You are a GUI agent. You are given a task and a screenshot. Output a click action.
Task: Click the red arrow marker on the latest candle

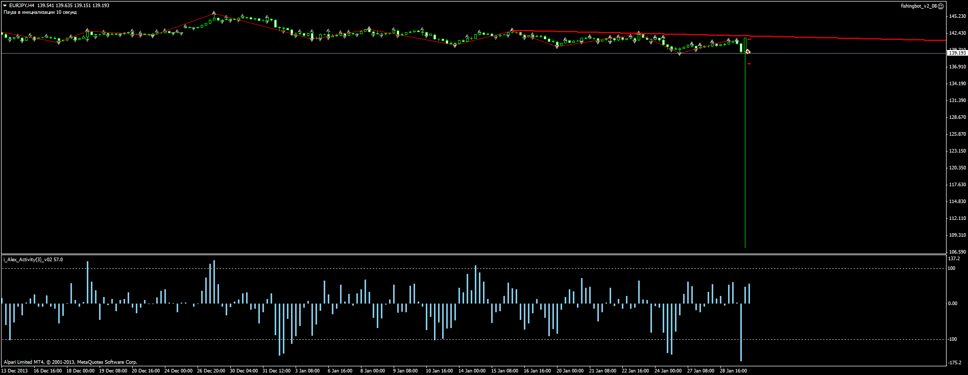point(748,52)
